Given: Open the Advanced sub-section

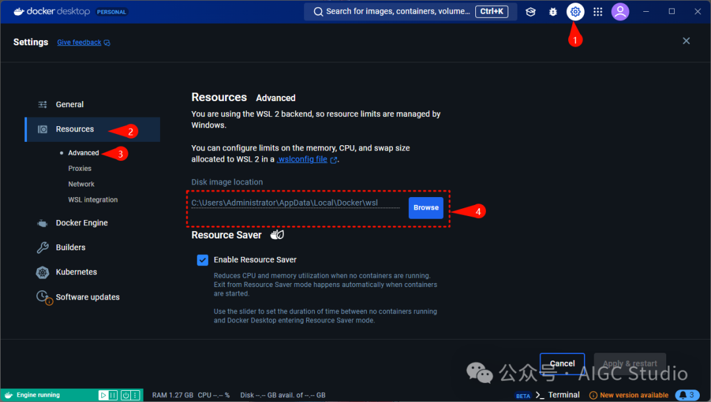Looking at the screenshot, I should [84, 153].
